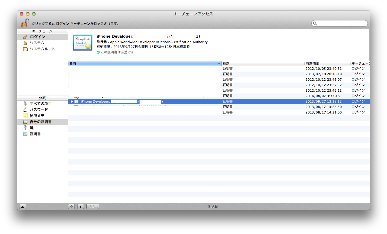Select the システムルート keychain

43,49
